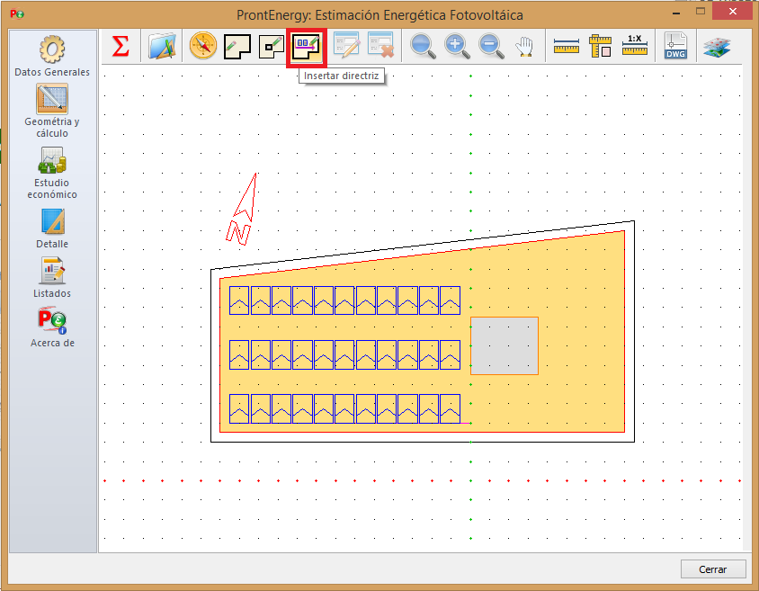759x591 pixels.
Task: Maximize the ProntEnergy window
Action: point(701,12)
